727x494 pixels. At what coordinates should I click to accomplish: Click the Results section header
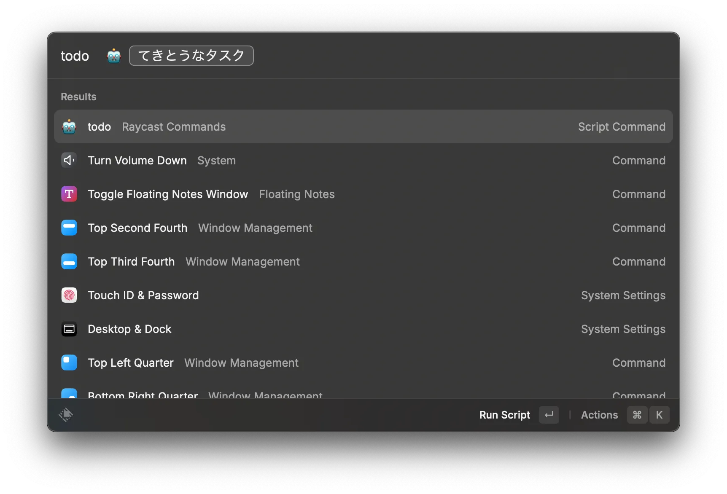click(x=78, y=97)
